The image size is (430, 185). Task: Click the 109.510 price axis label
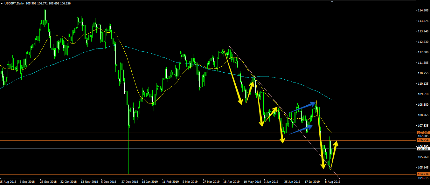422,94
